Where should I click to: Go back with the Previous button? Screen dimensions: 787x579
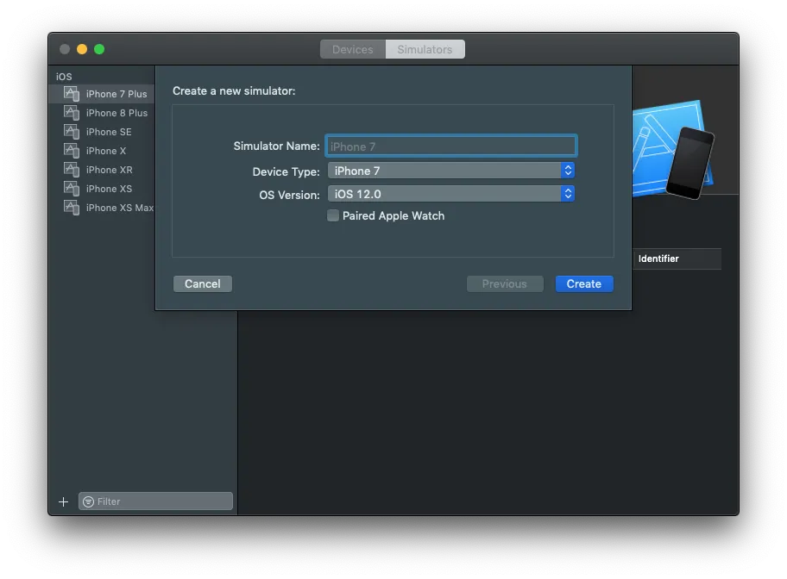(x=505, y=283)
